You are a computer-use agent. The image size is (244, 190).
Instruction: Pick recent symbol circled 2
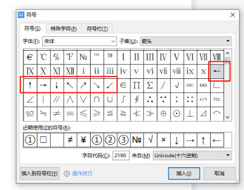pyautogui.click(x=110, y=140)
